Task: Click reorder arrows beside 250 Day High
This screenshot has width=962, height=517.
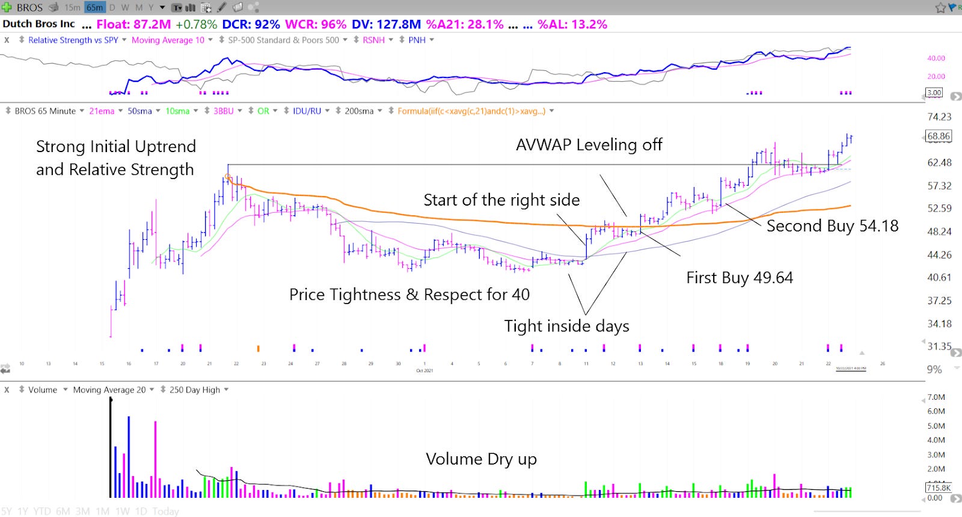Action: coord(163,390)
